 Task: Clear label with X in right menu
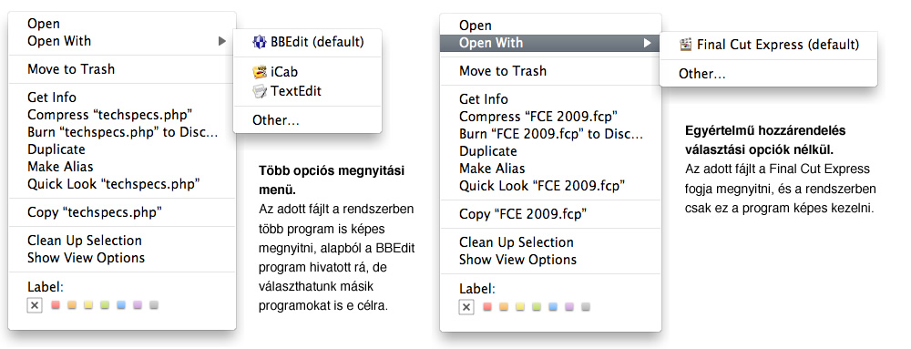pyautogui.click(x=466, y=307)
